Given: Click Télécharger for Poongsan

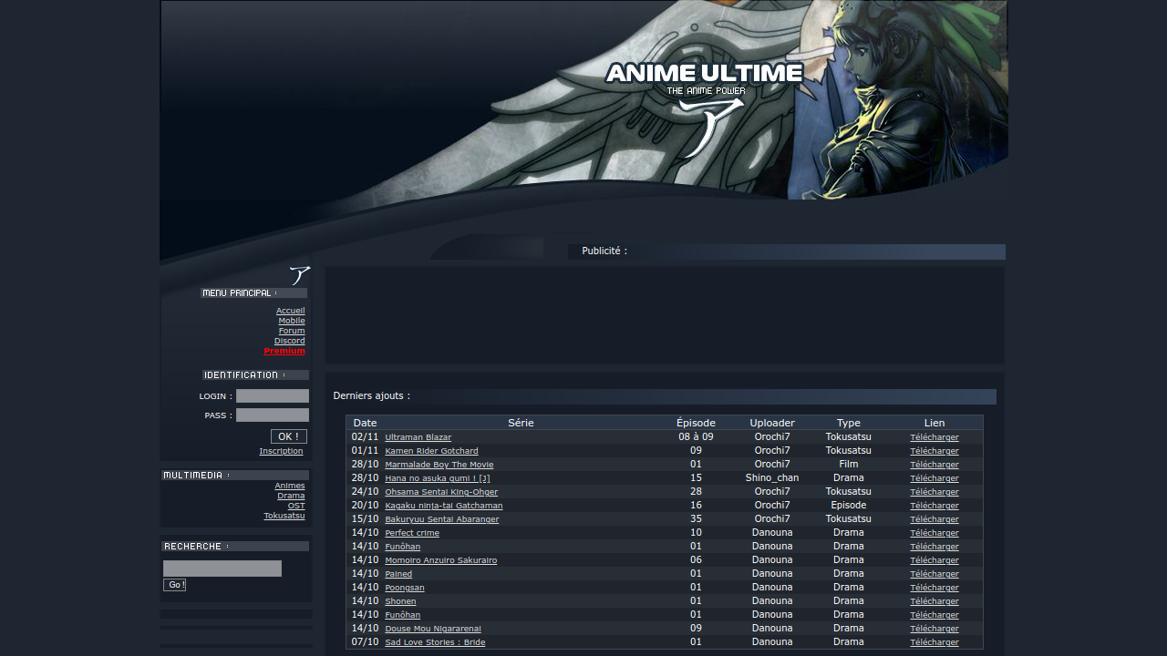Looking at the screenshot, I should [x=935, y=588].
